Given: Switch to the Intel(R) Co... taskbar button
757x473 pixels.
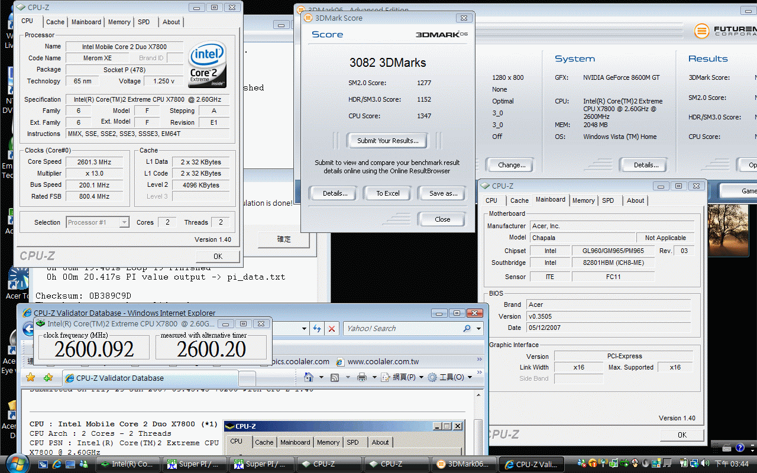Looking at the screenshot, I should (127, 464).
